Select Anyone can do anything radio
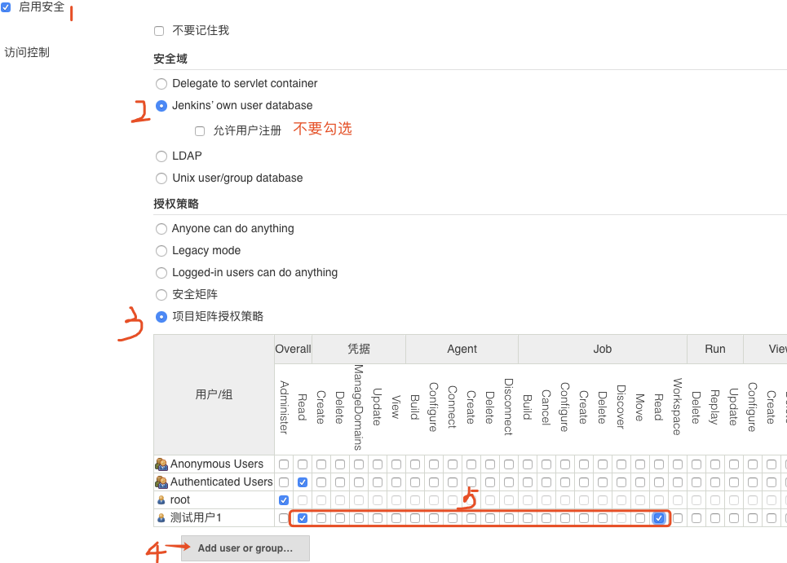Screen dimensions: 787x563 click(161, 229)
